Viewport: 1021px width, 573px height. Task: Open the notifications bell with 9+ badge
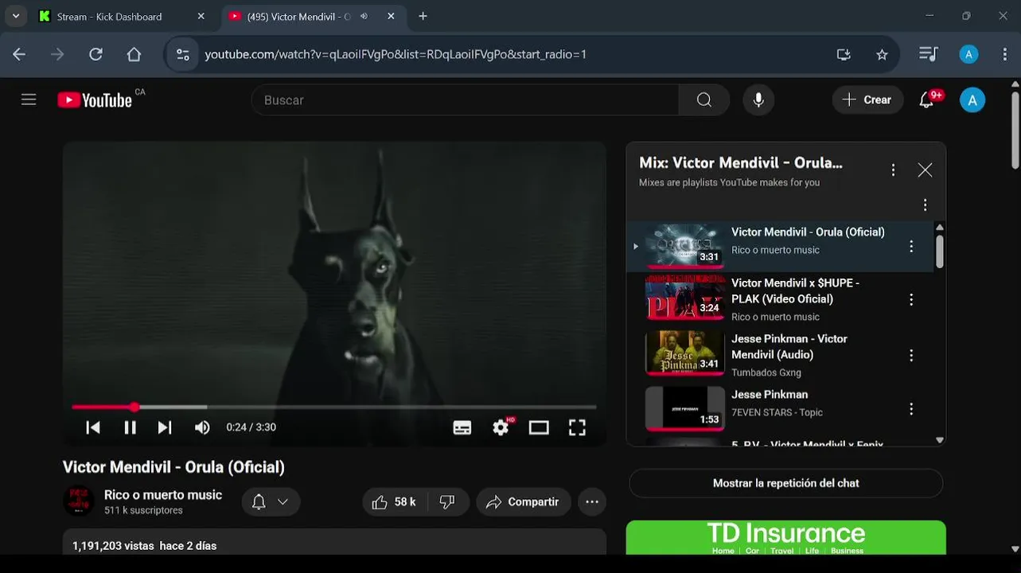pos(927,99)
